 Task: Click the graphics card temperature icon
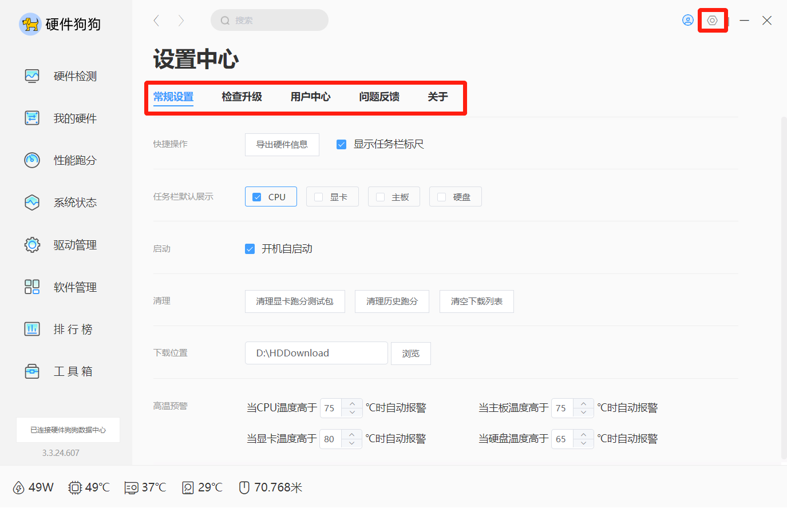pos(131,488)
